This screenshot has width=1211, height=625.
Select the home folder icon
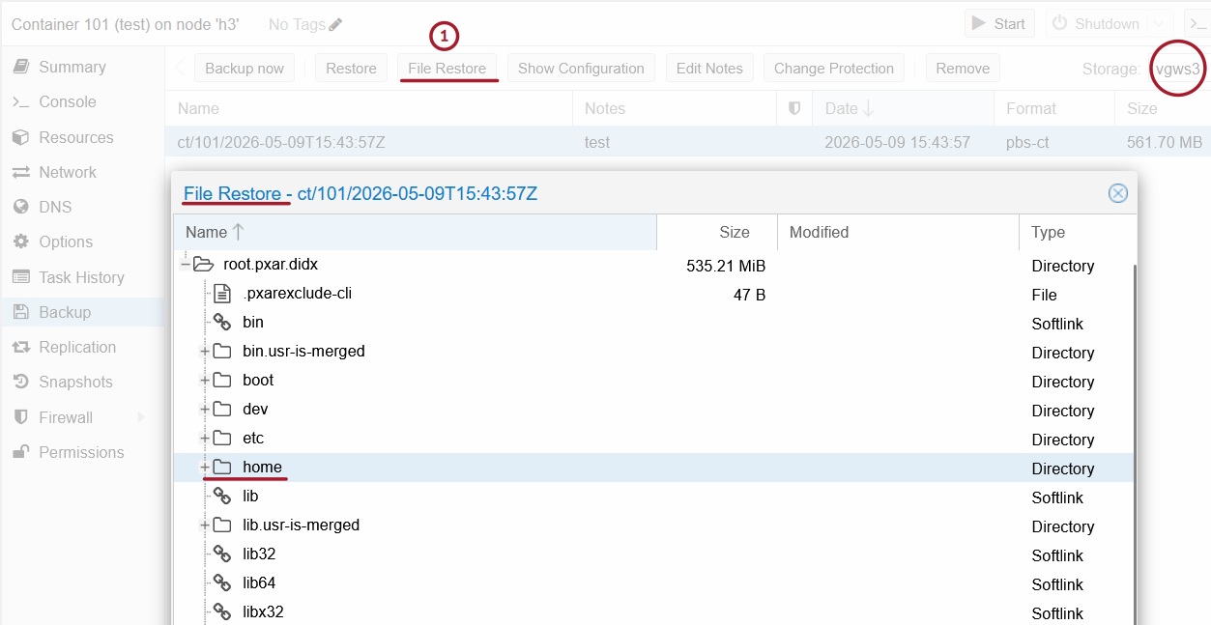tap(222, 467)
